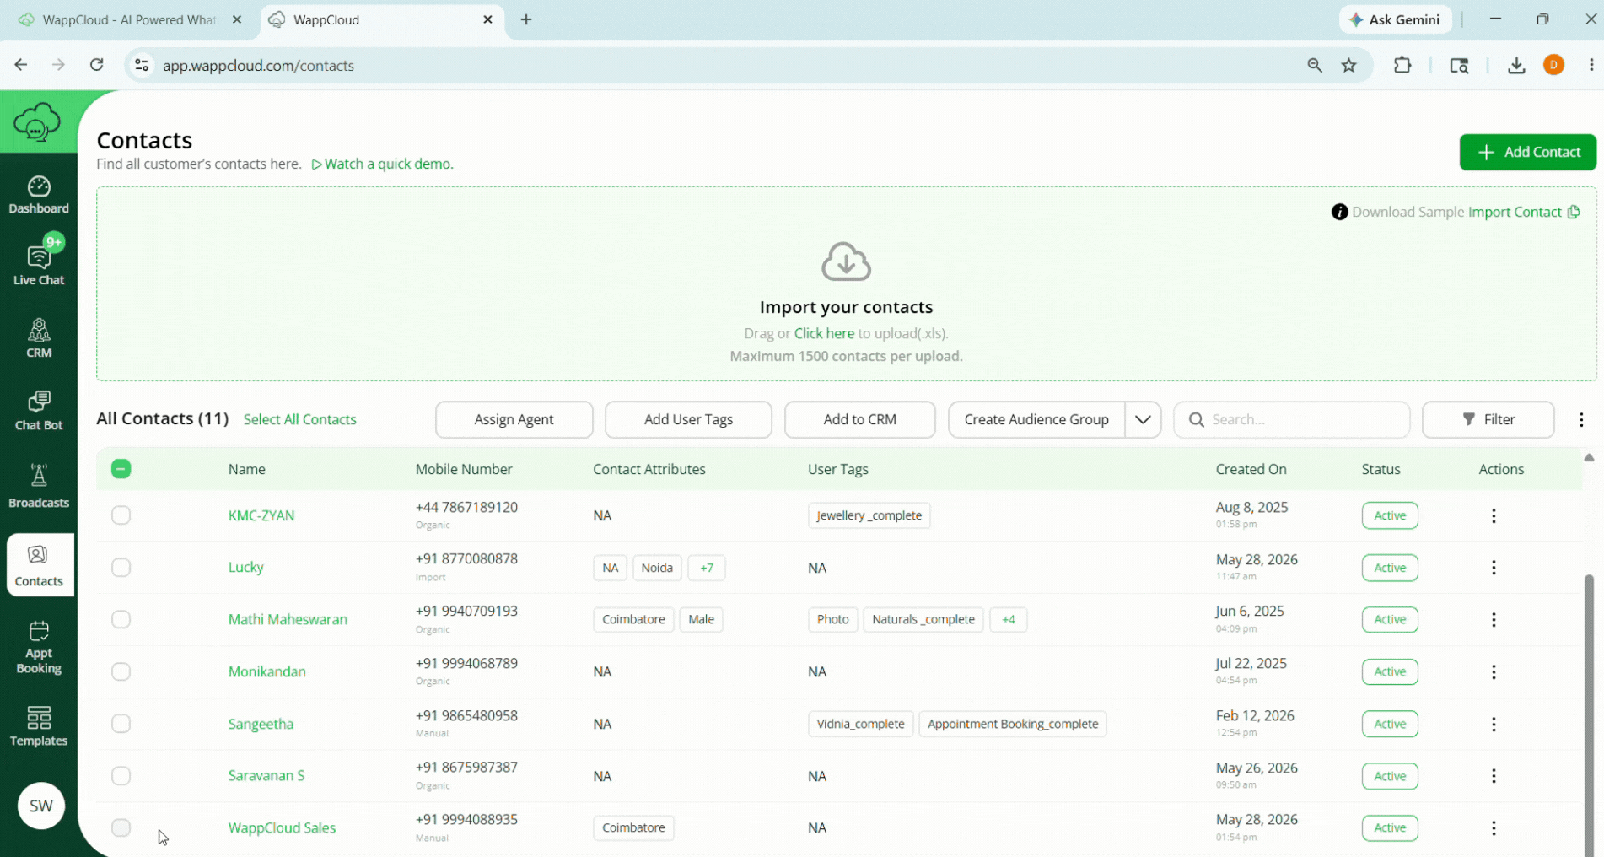Viewport: 1604px width, 857px height.
Task: Check the Lucky contact checkbox
Action: (x=121, y=568)
